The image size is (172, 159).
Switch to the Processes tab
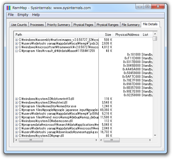37,25
